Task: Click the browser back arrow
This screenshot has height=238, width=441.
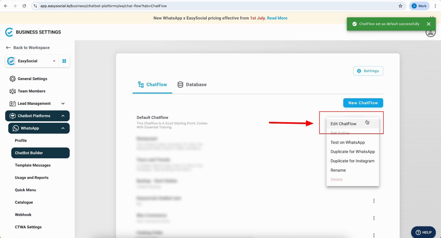Action: coord(6,6)
